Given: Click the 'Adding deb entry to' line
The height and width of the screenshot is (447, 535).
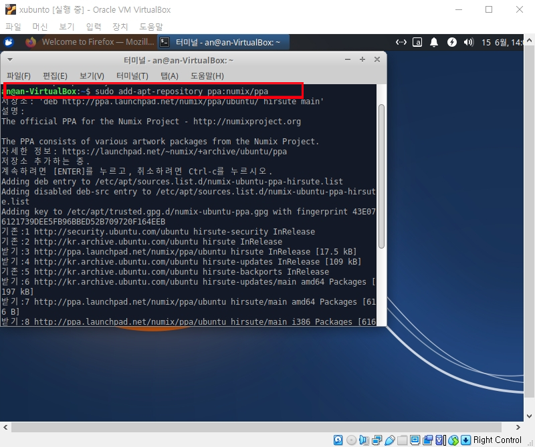Looking at the screenshot, I should (172, 181).
